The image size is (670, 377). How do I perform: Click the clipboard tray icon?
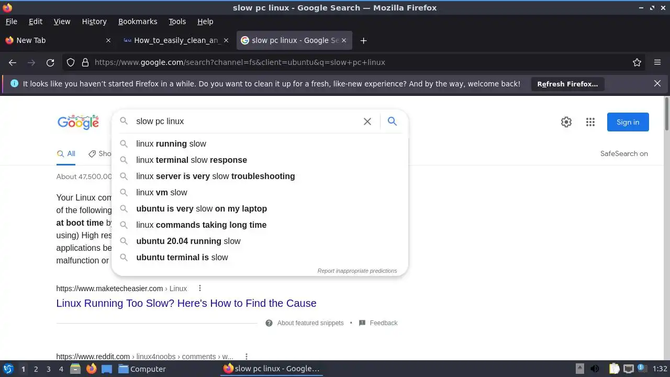point(614,369)
